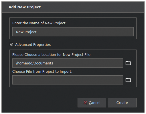Click the 'Choose File from Project to Import' label
This screenshot has width=146, height=114.
[42, 72]
